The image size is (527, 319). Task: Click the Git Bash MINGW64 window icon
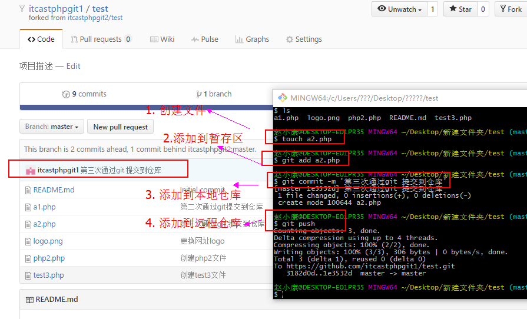click(282, 98)
